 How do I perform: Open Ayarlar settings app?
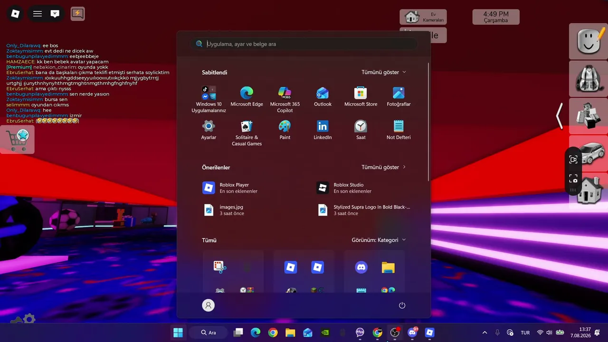pos(209,130)
